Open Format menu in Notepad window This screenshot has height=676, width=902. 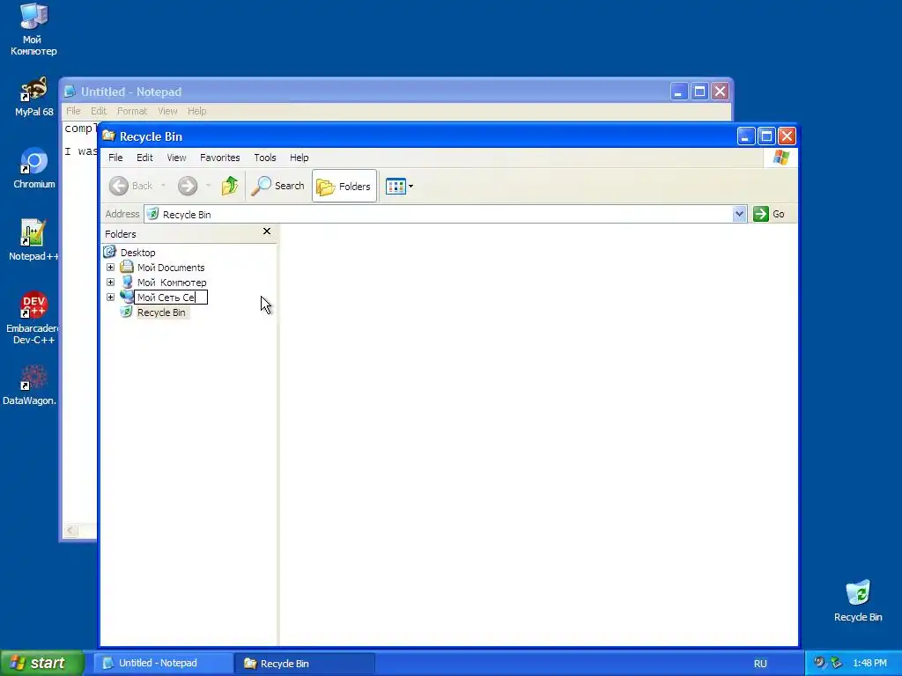(132, 111)
